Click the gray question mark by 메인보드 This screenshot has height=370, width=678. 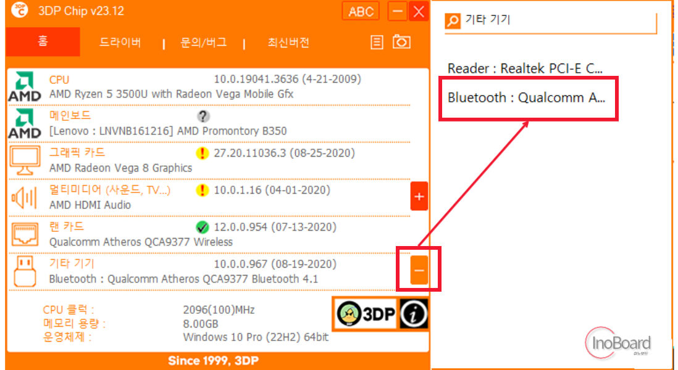tap(203, 116)
